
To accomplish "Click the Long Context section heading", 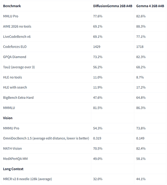I will (x=13, y=169).
